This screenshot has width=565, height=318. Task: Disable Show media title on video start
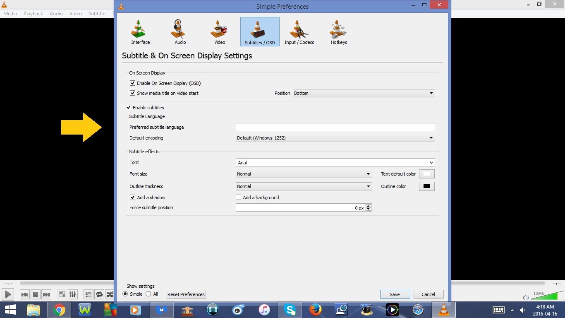tap(132, 93)
